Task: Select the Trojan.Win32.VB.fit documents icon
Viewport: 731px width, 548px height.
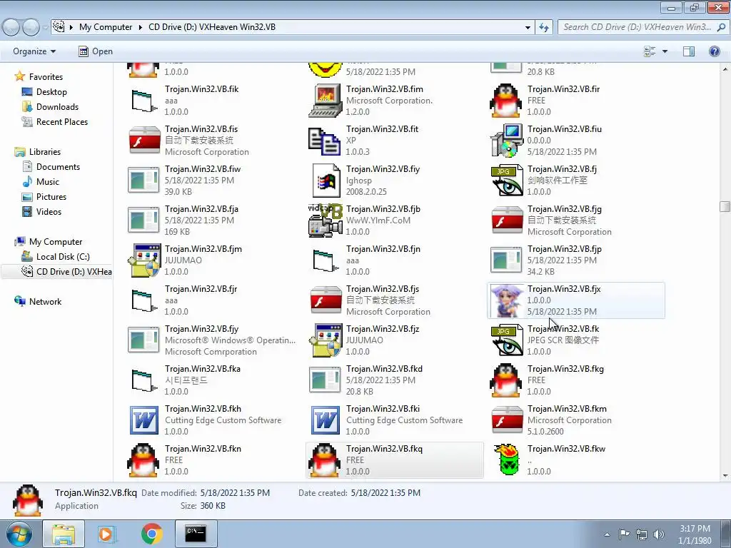Action: coord(325,141)
